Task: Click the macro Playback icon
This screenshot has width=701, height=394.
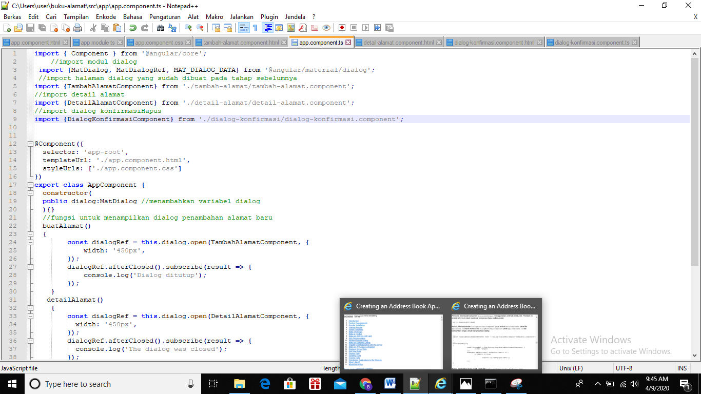Action: (x=365, y=28)
